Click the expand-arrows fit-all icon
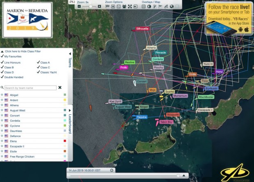Viewport: 254px width, 182px height. tap(130, 7)
